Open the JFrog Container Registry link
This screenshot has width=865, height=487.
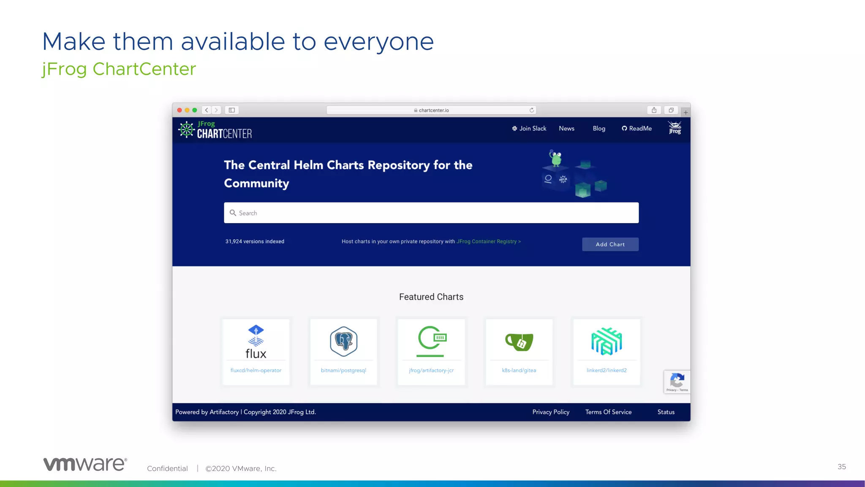pyautogui.click(x=488, y=241)
